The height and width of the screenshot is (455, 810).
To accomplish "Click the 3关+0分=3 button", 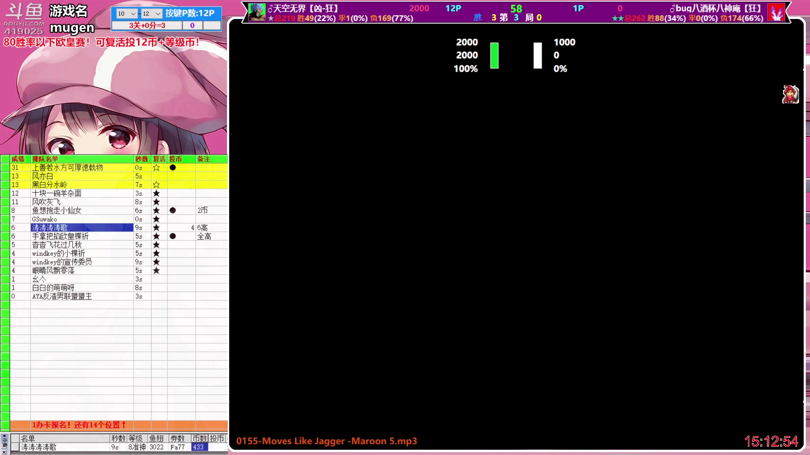I will [x=147, y=26].
